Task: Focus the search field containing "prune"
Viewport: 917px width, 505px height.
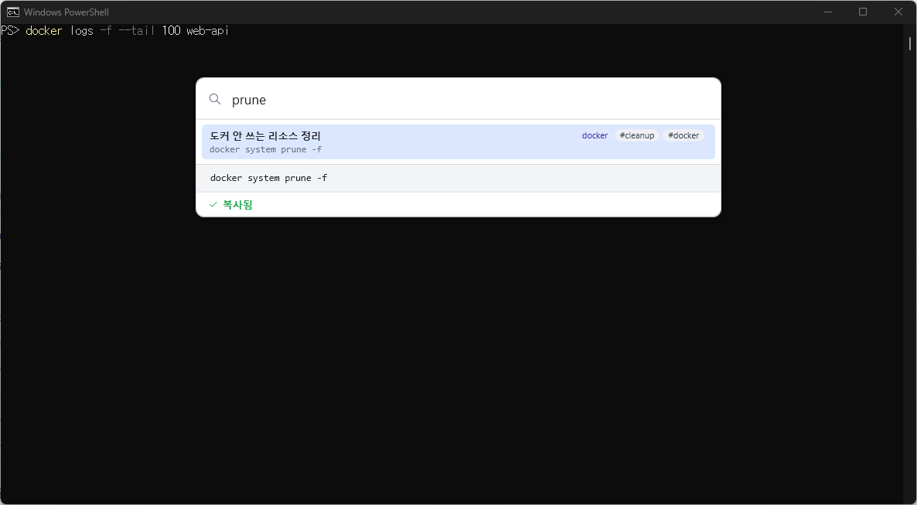Action: click(x=458, y=100)
